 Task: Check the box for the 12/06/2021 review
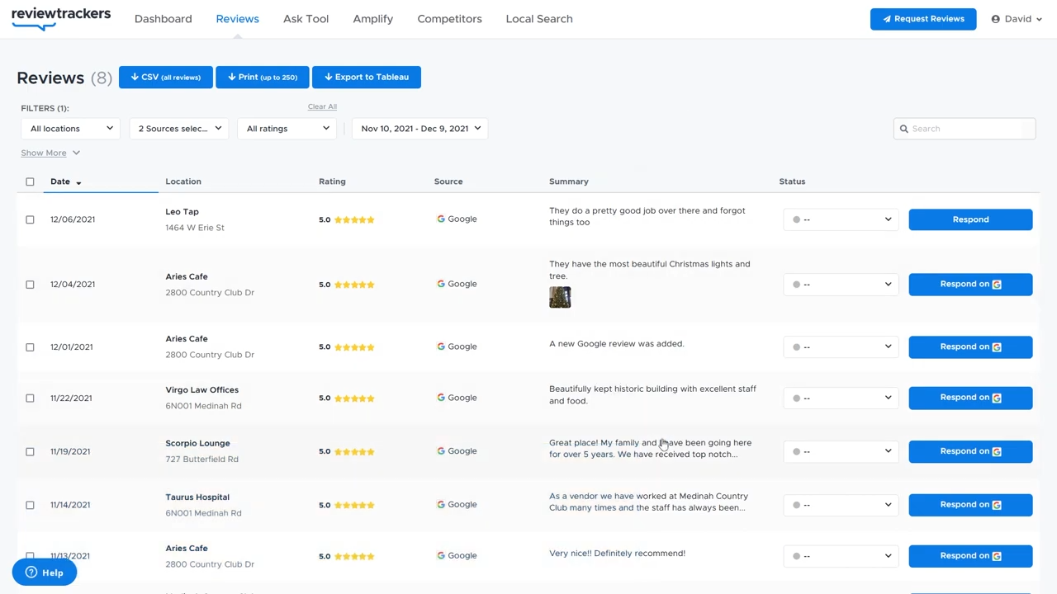pyautogui.click(x=30, y=219)
